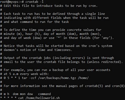This screenshot has width=125, height=100.
Task: Click the 'm h dom mon dow command' header line
Action: click(x=26, y=94)
